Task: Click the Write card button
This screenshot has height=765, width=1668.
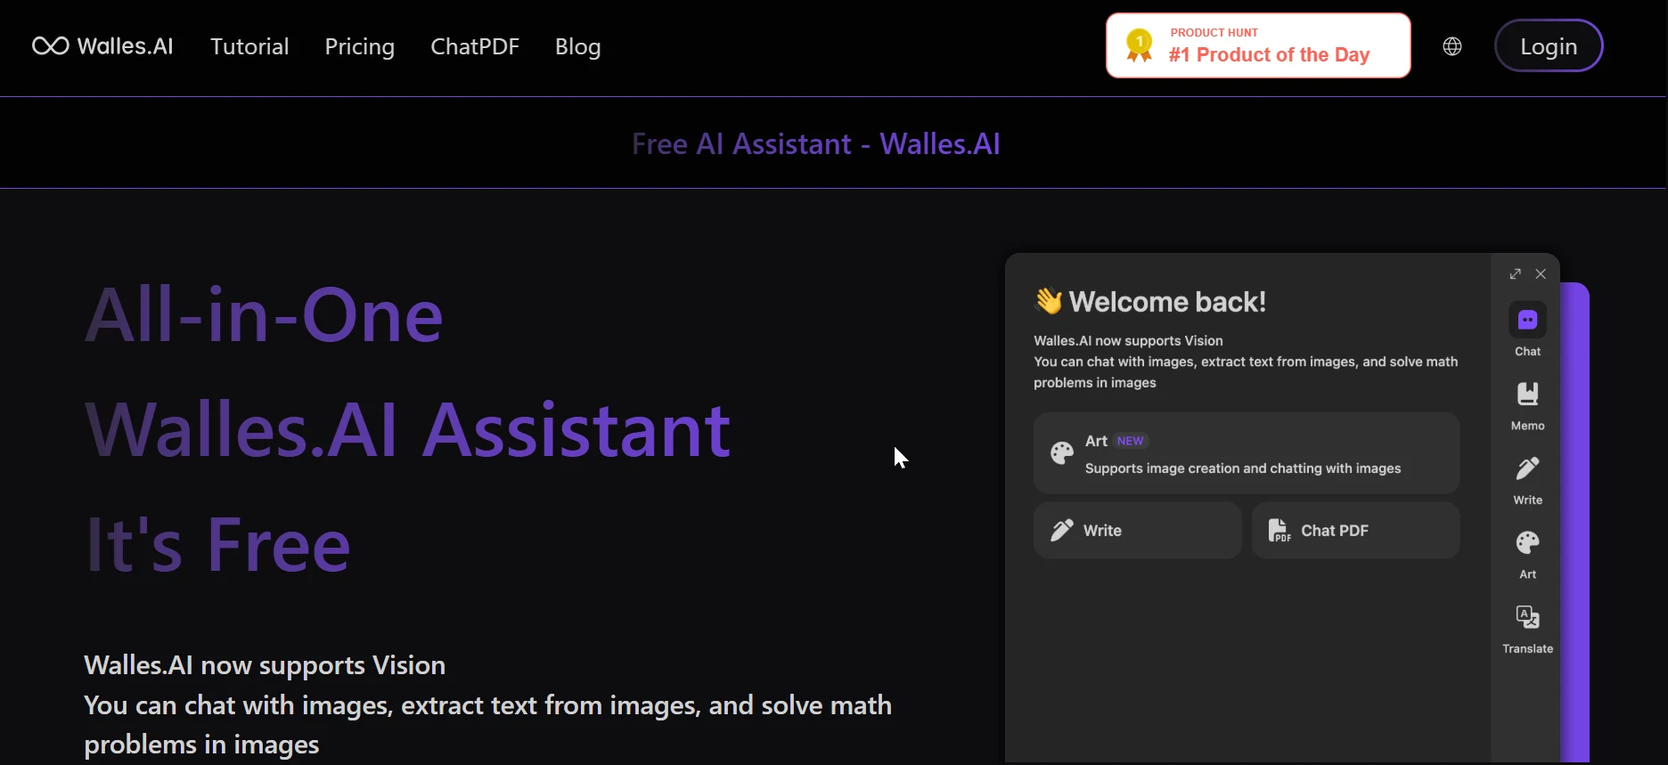Action: click(x=1138, y=531)
